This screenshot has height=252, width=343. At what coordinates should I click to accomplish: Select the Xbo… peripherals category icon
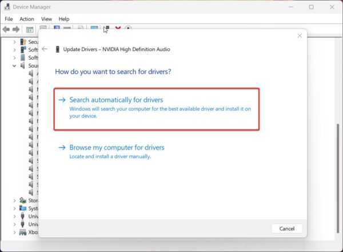point(23,232)
